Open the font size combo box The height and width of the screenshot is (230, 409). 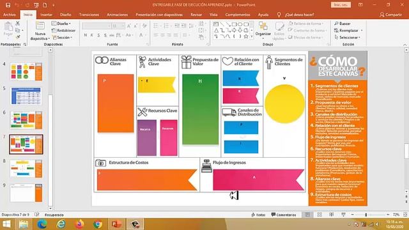tap(118, 26)
